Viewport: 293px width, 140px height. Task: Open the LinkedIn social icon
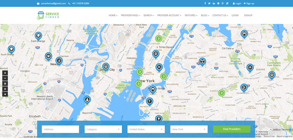coord(214,3)
